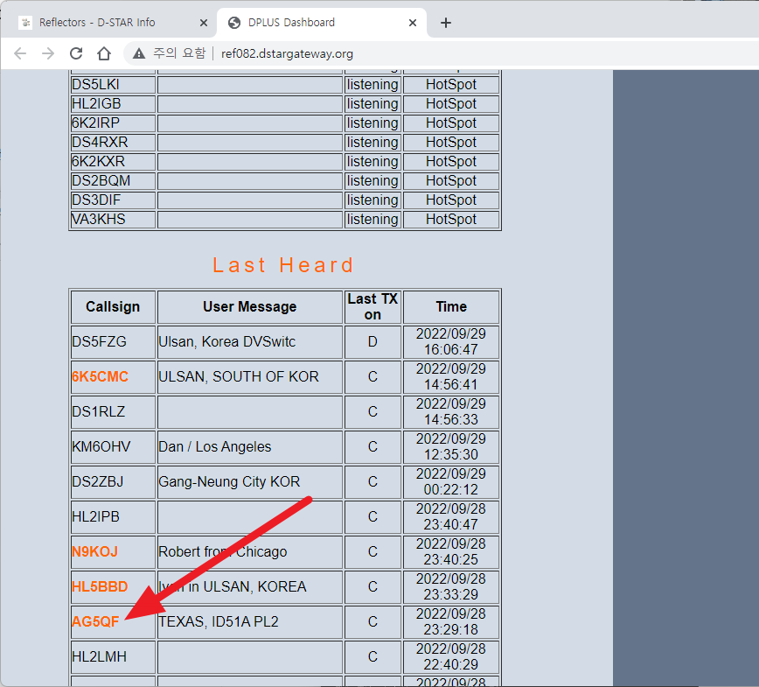The width and height of the screenshot is (759, 687).
Task: Reload the page with the refresh icon
Action: coord(76,53)
